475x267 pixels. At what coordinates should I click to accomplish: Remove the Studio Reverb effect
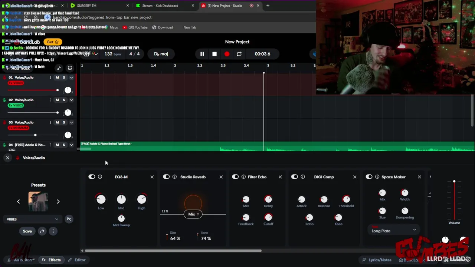pyautogui.click(x=221, y=177)
